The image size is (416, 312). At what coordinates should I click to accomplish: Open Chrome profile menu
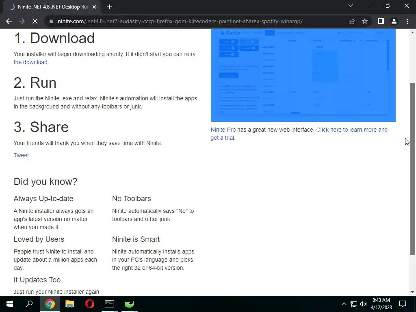click(x=394, y=21)
